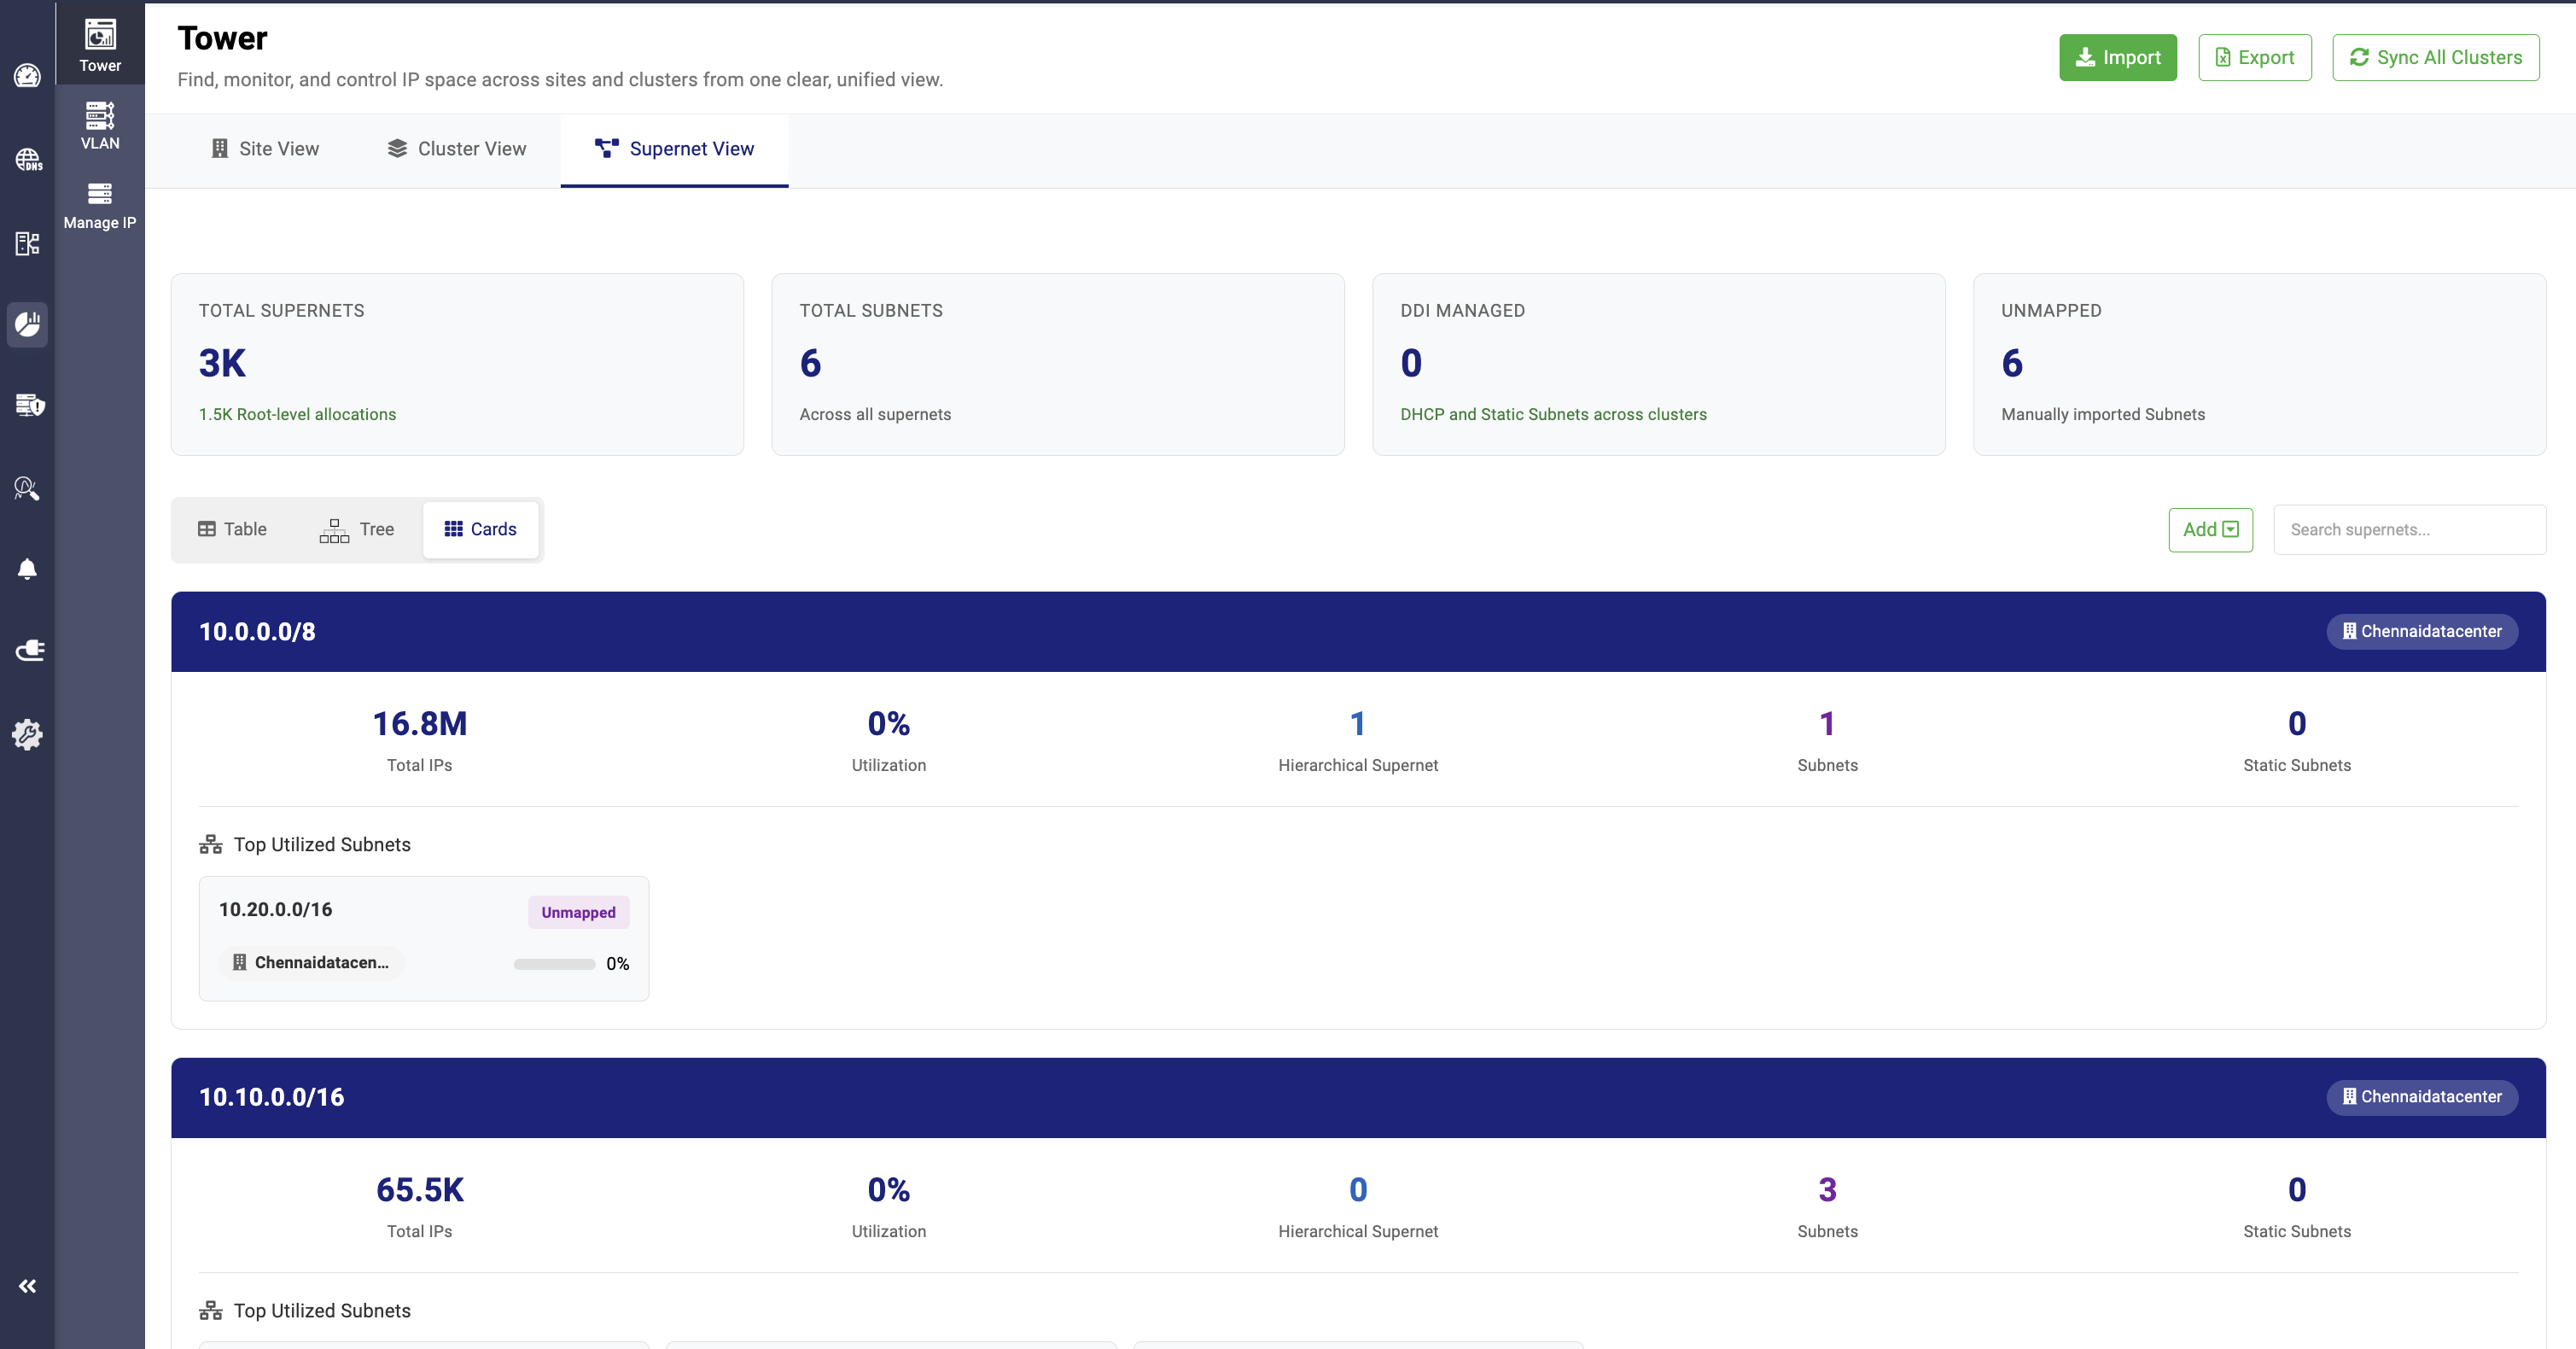
Task: Open the DNS globe sidebar icon
Action: [27, 159]
